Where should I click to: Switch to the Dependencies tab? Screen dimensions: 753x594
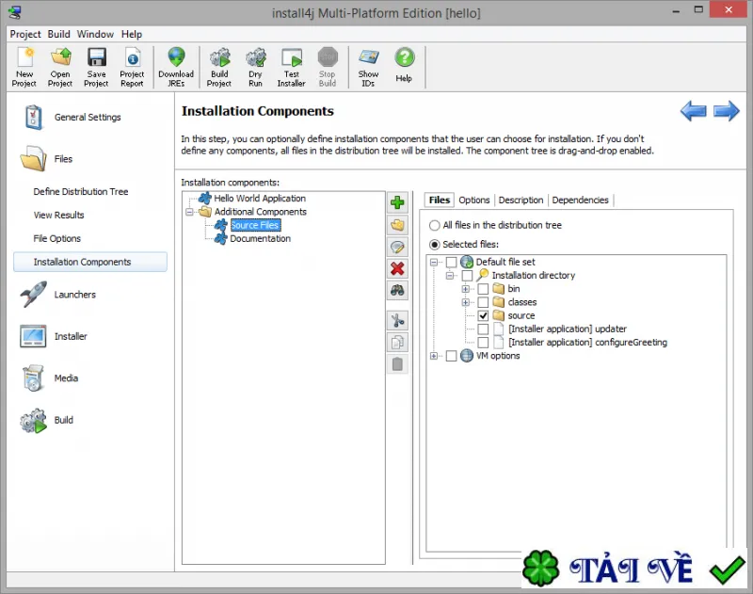pos(580,201)
